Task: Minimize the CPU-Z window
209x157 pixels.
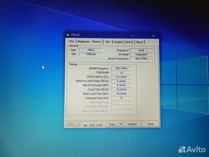Action: [x=133, y=36]
